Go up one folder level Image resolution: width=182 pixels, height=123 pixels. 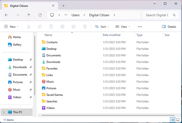coord(29,15)
